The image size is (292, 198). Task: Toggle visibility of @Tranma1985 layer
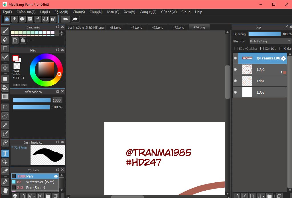(x=235, y=58)
